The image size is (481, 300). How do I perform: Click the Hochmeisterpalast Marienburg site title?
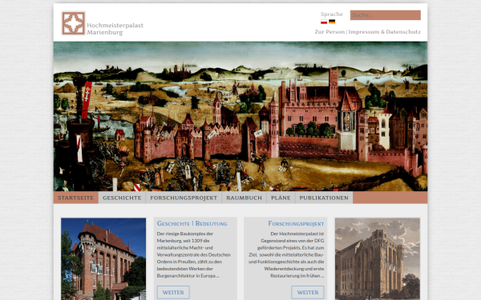(x=115, y=29)
